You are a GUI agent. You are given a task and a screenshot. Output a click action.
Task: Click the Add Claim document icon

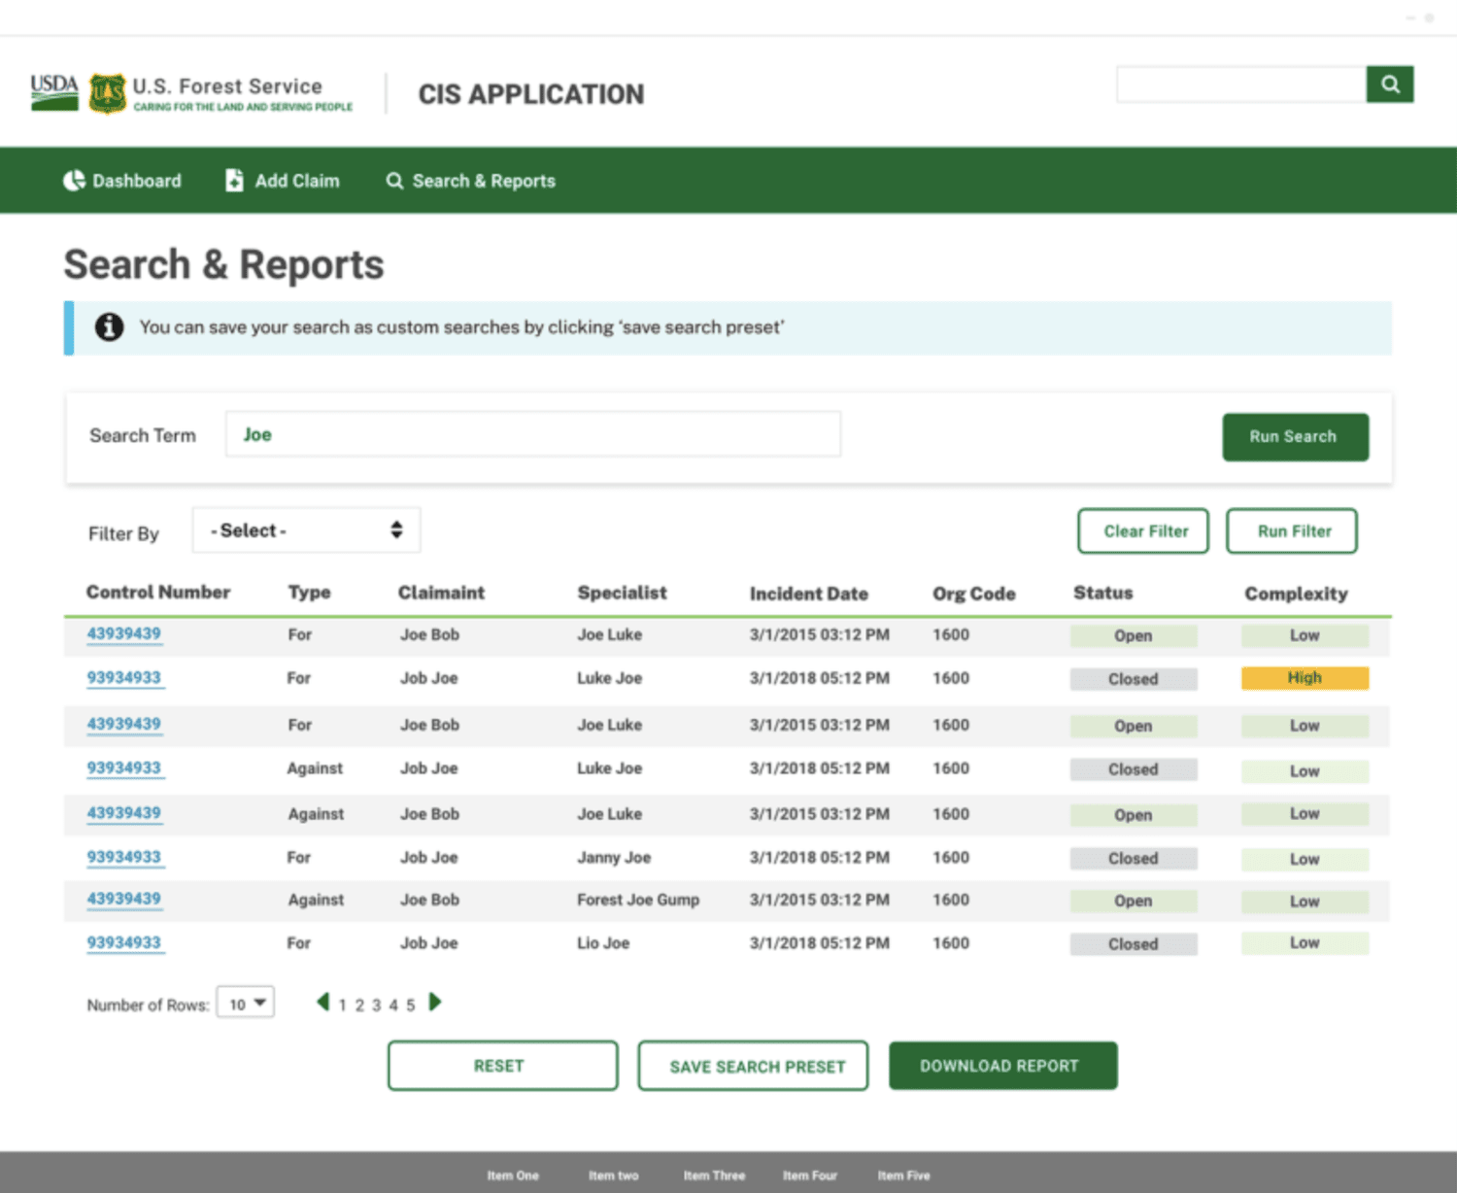click(x=234, y=181)
